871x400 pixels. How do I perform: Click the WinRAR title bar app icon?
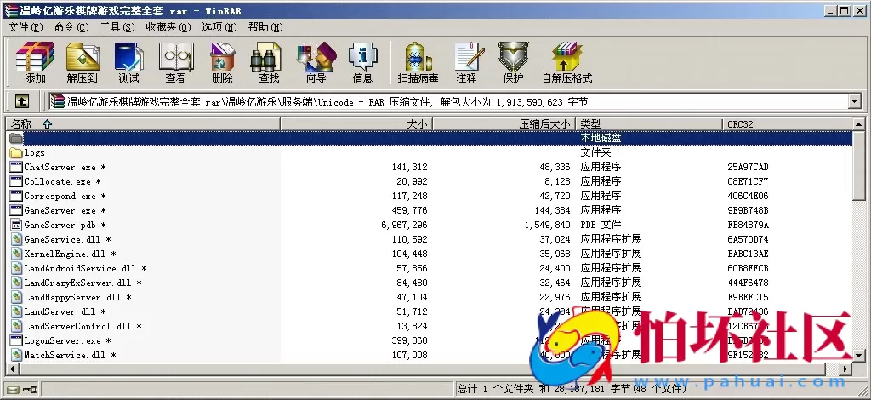point(10,10)
